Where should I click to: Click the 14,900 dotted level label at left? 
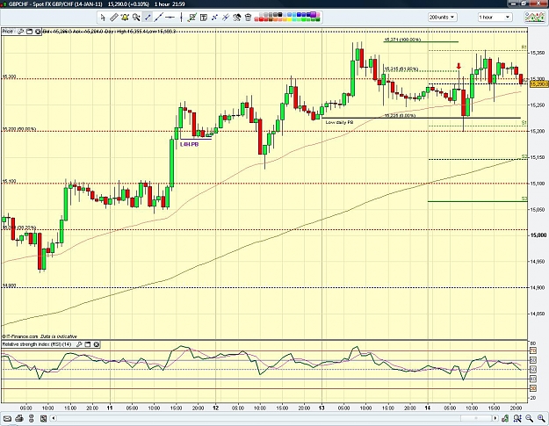tap(10, 285)
